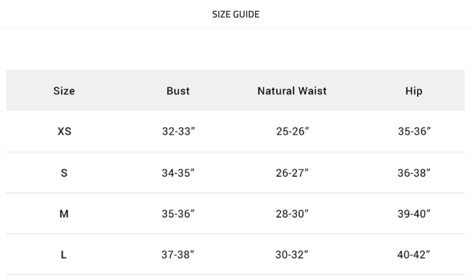Select the S size row label

tap(64, 173)
